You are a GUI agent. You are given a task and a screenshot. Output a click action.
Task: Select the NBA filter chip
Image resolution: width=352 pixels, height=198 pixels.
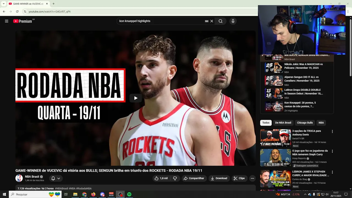(x=321, y=123)
